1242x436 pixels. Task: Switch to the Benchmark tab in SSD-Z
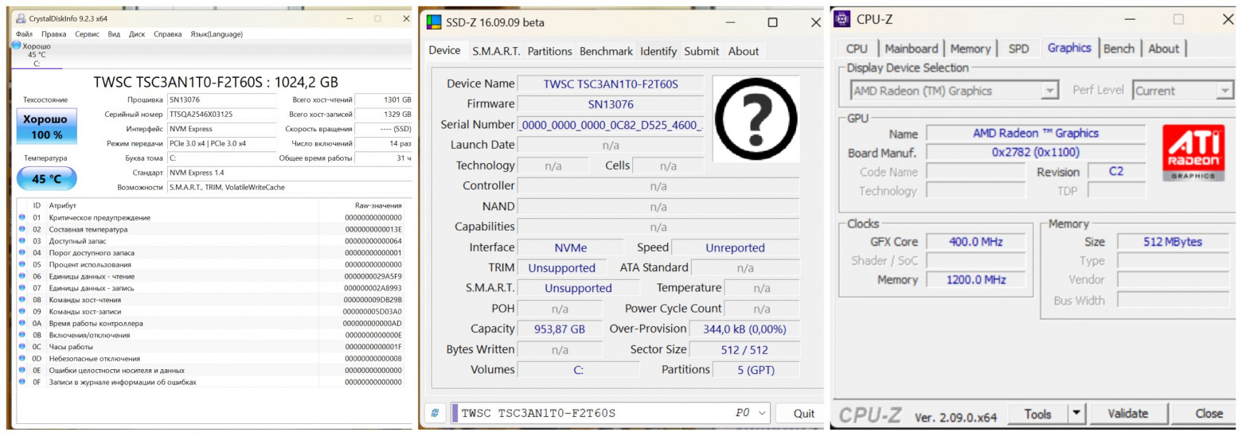(606, 51)
